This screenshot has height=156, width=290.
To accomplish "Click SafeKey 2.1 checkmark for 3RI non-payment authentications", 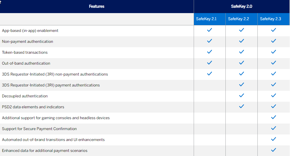I will 210,74.
